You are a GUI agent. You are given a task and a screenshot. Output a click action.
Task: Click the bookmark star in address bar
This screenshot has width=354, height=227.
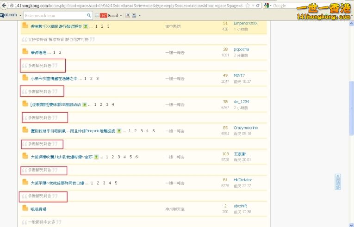click(x=247, y=6)
